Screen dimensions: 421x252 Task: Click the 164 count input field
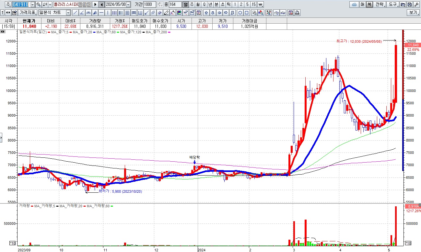175,5
